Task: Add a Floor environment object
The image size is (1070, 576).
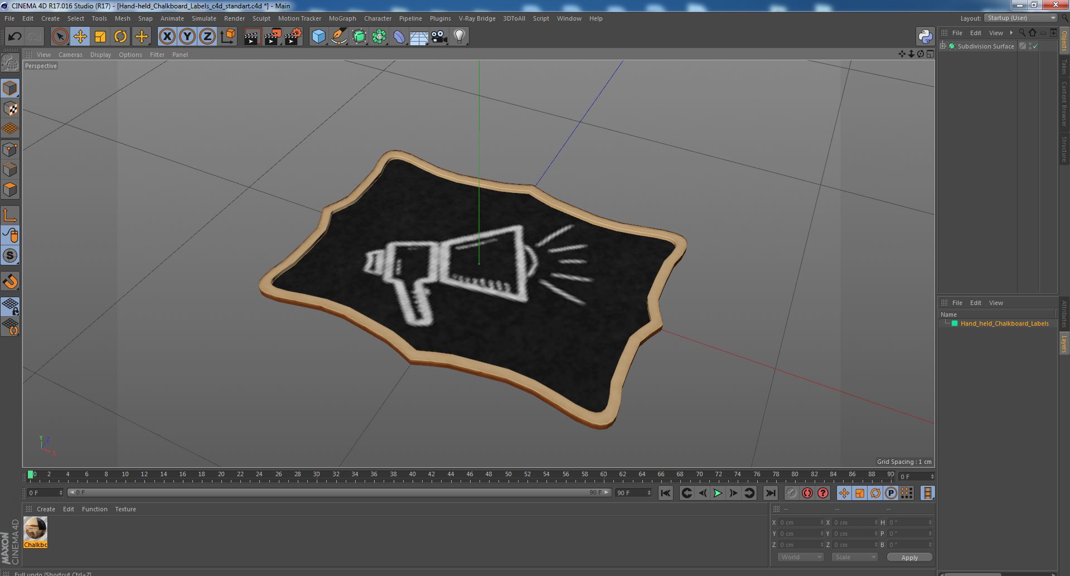Action: [x=419, y=37]
